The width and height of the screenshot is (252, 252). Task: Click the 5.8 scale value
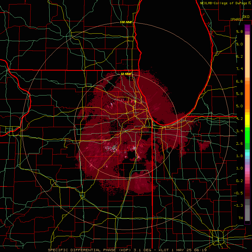click(239, 94)
